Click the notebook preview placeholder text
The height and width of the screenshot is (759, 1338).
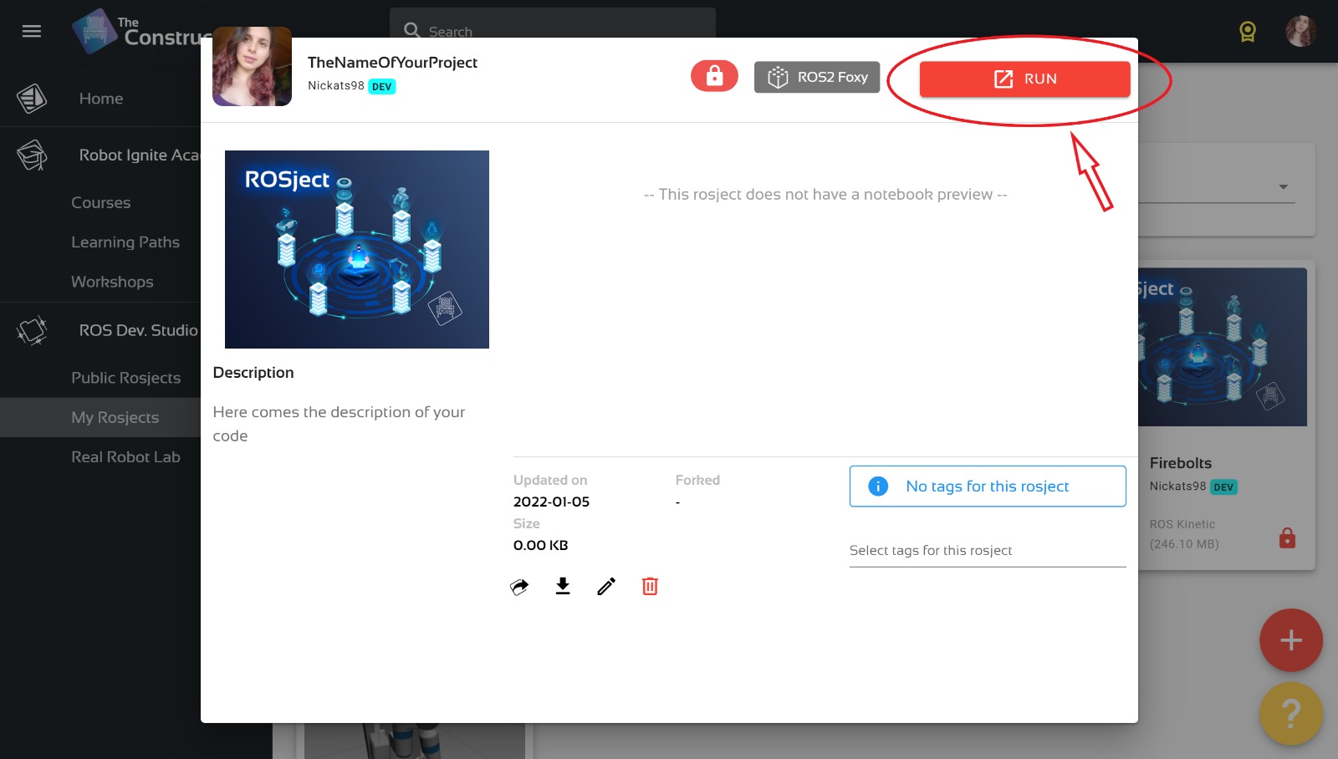[x=825, y=195]
